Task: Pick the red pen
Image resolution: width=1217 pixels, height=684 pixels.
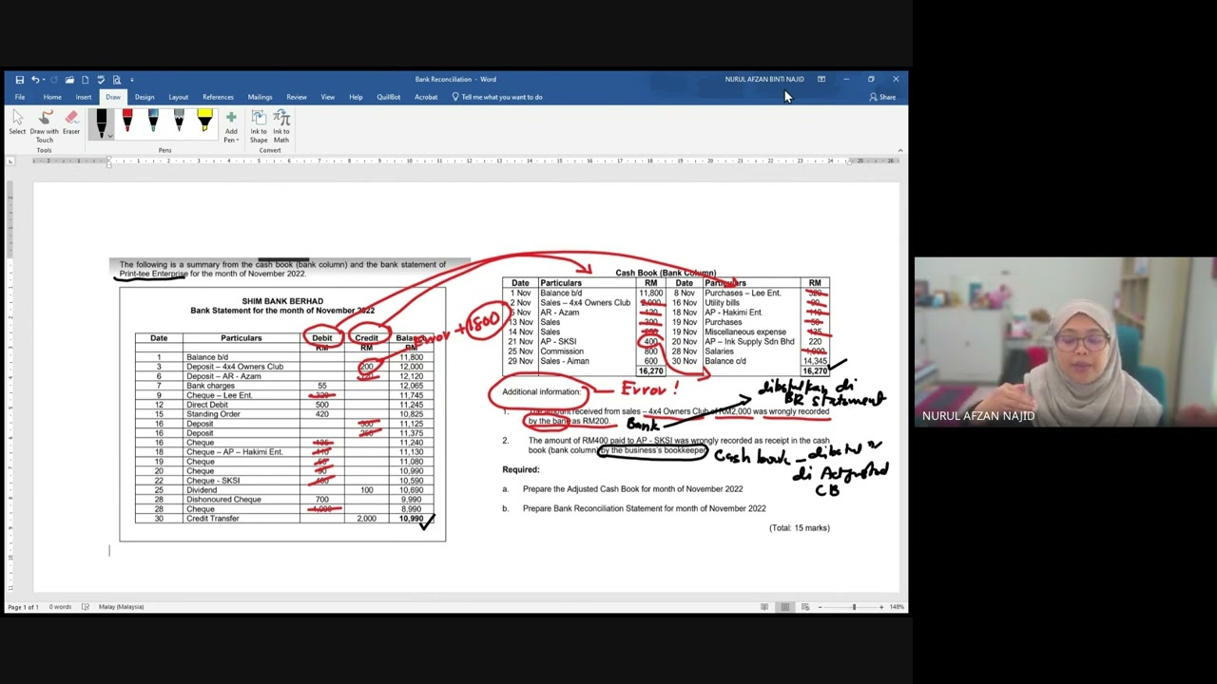Action: coord(127,121)
